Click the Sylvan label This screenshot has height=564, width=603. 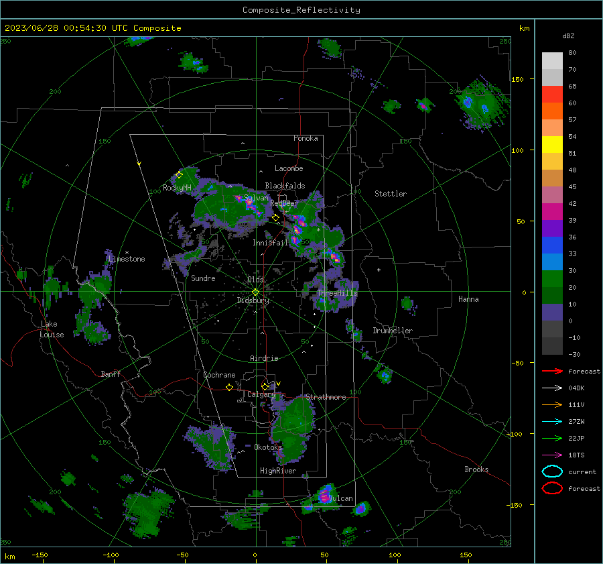(x=256, y=197)
